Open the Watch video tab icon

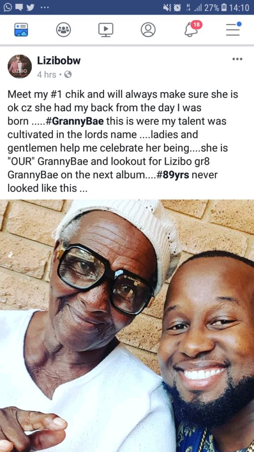(106, 30)
